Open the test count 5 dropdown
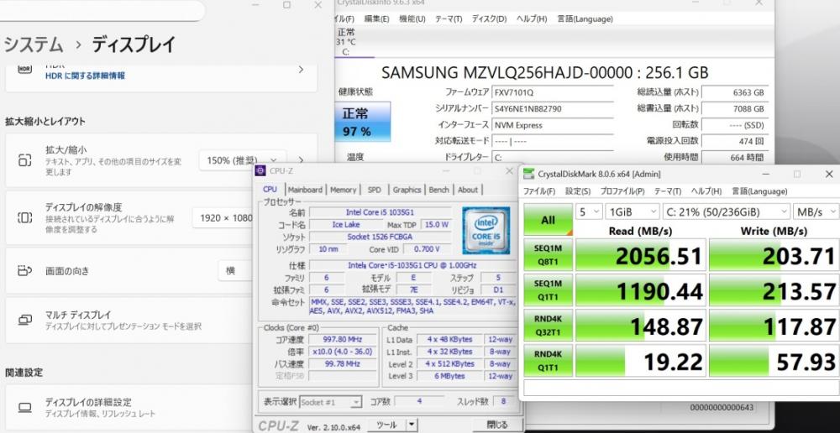This screenshot has height=433, width=840. 590,212
